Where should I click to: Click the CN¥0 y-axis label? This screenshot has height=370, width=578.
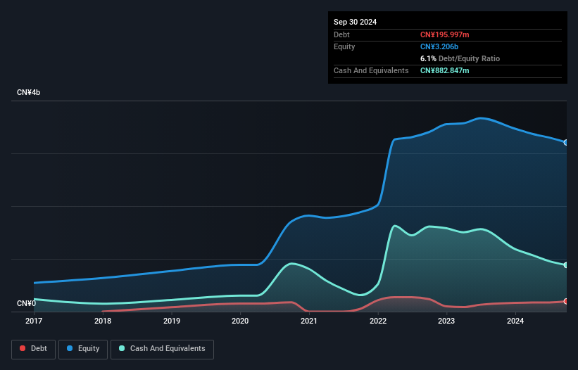point(26,303)
